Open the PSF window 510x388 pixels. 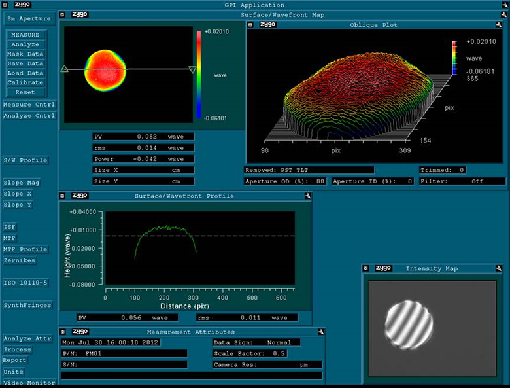10,227
